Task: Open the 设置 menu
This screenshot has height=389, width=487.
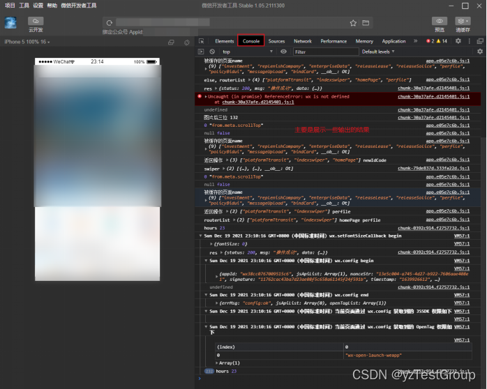Action: pyautogui.click(x=38, y=6)
